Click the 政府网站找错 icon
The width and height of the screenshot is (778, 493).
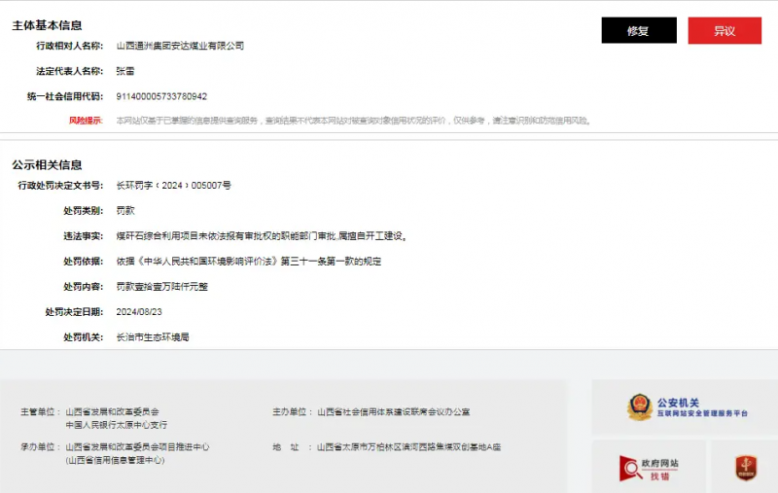649,469
